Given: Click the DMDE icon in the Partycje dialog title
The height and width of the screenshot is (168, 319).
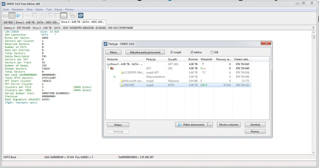Looking at the screenshot, I should point(106,44).
